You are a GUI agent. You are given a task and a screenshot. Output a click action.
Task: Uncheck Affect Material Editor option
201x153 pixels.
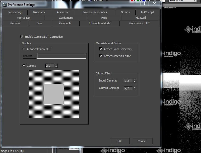point(101,56)
